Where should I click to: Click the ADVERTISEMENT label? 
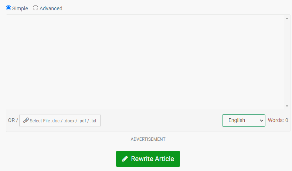[148, 139]
